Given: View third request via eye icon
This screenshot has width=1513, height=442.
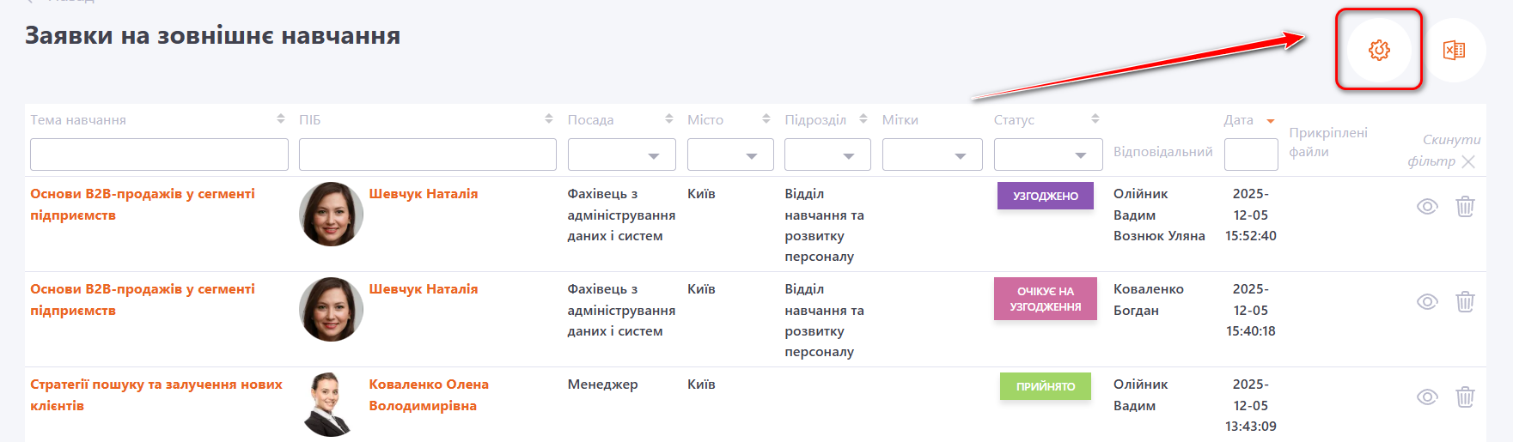Looking at the screenshot, I should click(x=1427, y=397).
